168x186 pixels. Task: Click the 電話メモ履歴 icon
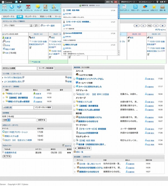4,49
